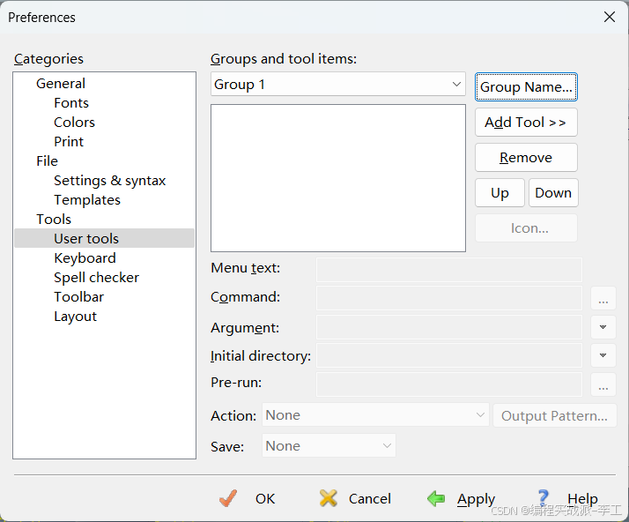Click inside the tool items list box
Image resolution: width=629 pixels, height=522 pixels.
[338, 178]
